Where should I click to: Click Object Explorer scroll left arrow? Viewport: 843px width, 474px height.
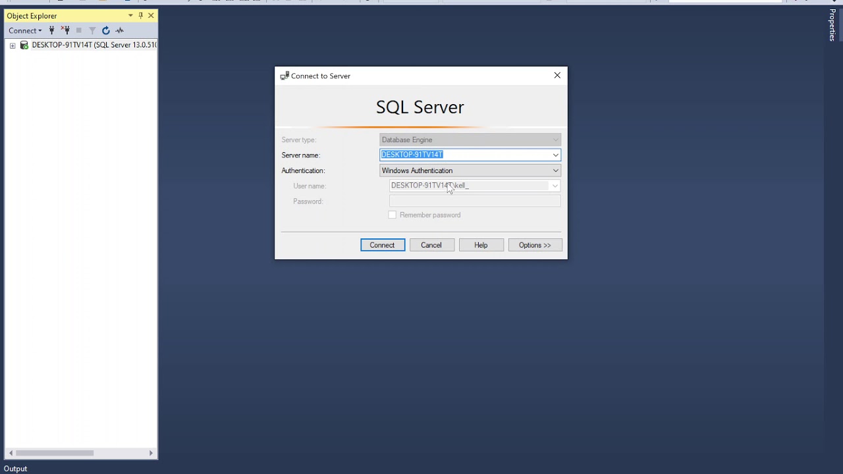(11, 453)
